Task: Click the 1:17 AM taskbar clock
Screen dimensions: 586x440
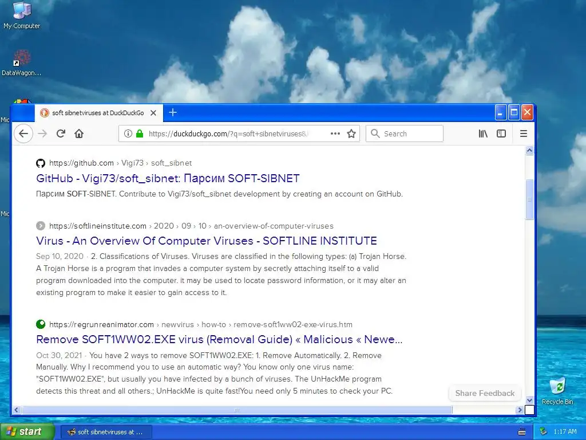Action: click(x=565, y=432)
